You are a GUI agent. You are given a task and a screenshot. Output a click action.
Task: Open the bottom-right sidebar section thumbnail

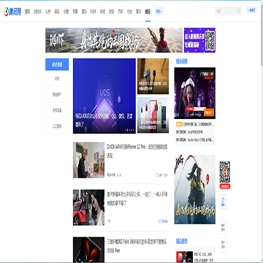point(184,257)
